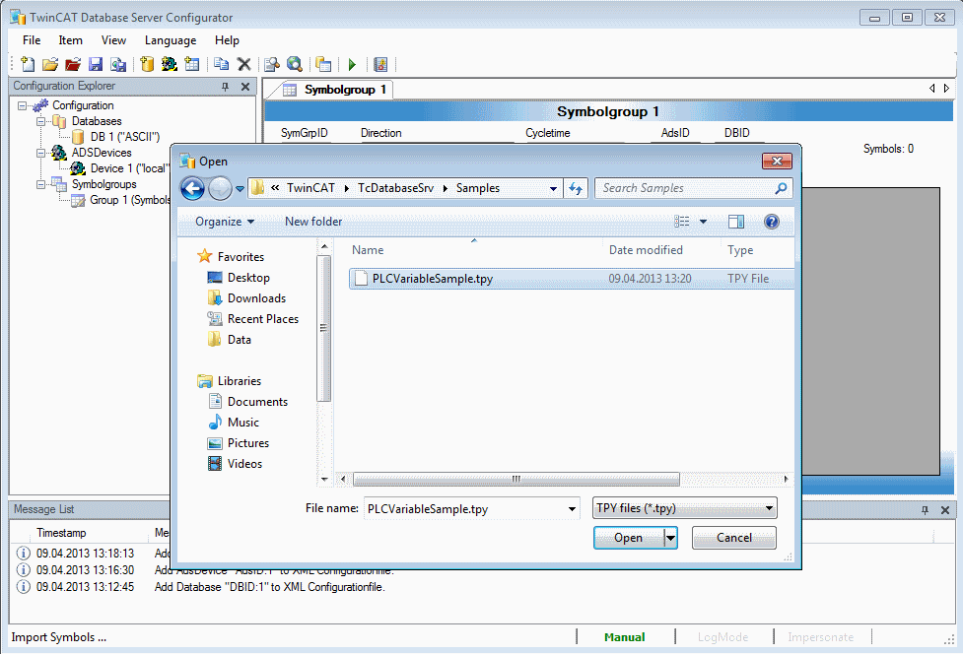The width and height of the screenshot is (963, 654).
Task: Click the navigation pane vertical scrollbar
Action: (x=323, y=328)
